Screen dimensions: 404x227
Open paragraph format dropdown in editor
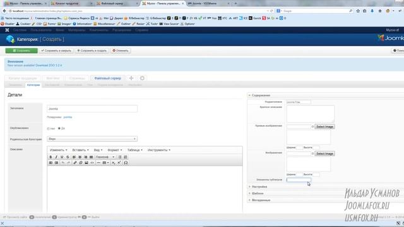click(105, 157)
